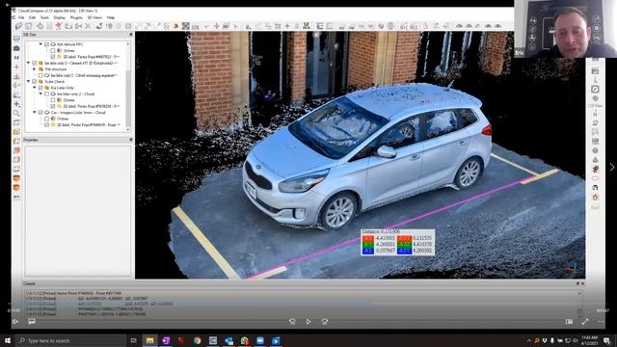Image resolution: width=617 pixels, height=347 pixels.
Task: Collapse the Scale Check folder
Action: (28, 81)
